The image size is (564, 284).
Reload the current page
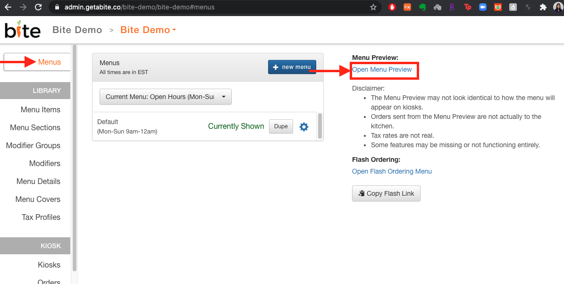point(38,7)
